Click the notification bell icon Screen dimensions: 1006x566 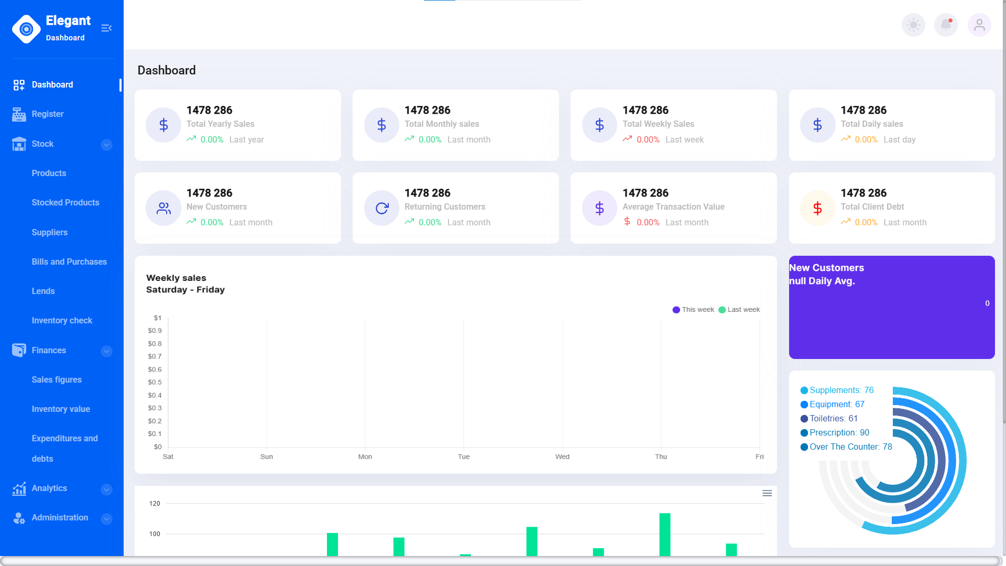point(946,25)
